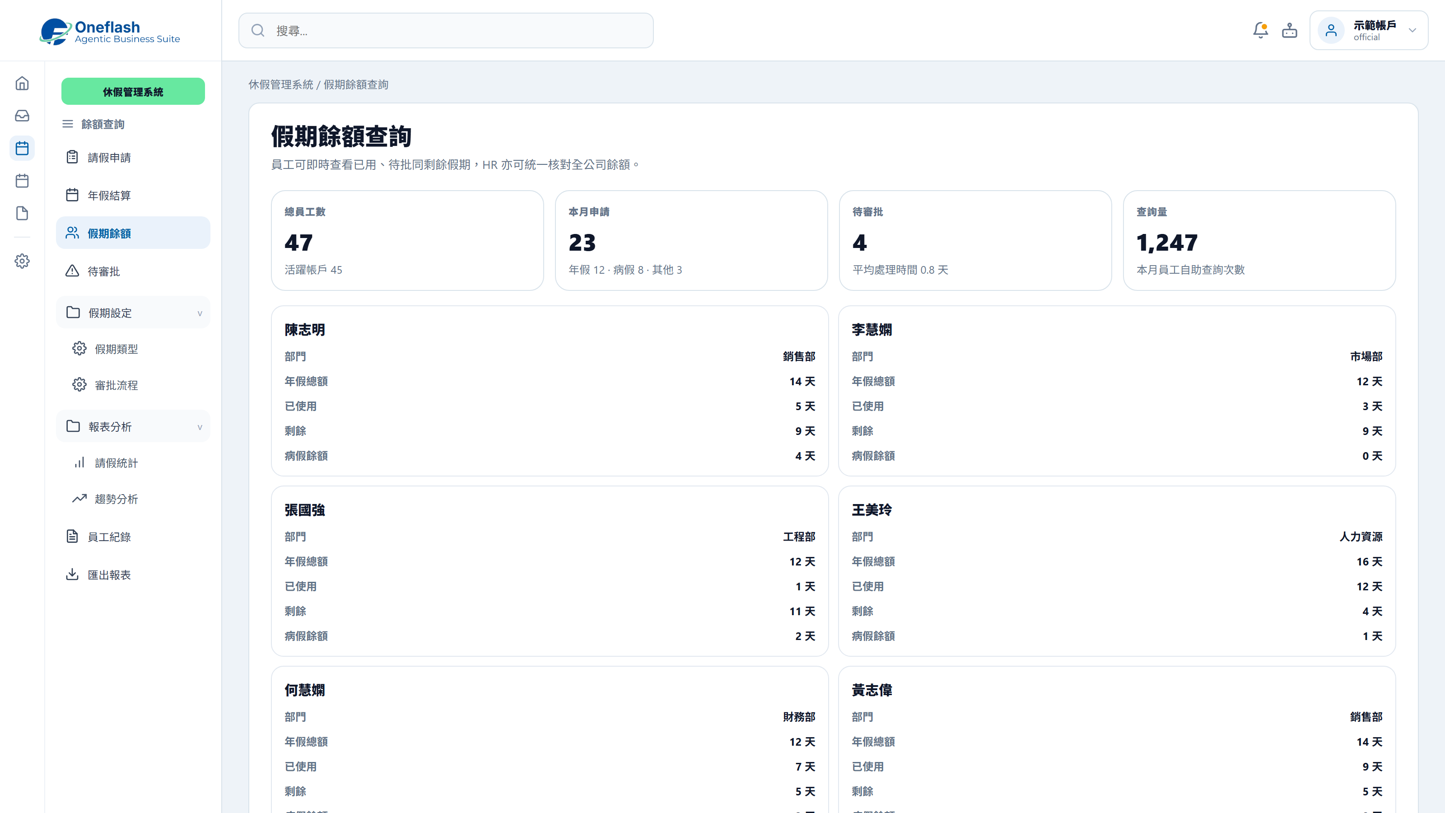Click 活躍帳戶 45 text
The height and width of the screenshot is (813, 1445).
pos(313,269)
